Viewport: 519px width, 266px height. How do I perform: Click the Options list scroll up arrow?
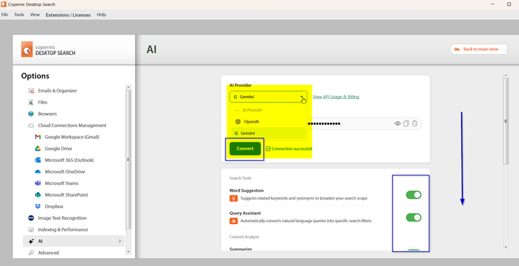[128, 87]
